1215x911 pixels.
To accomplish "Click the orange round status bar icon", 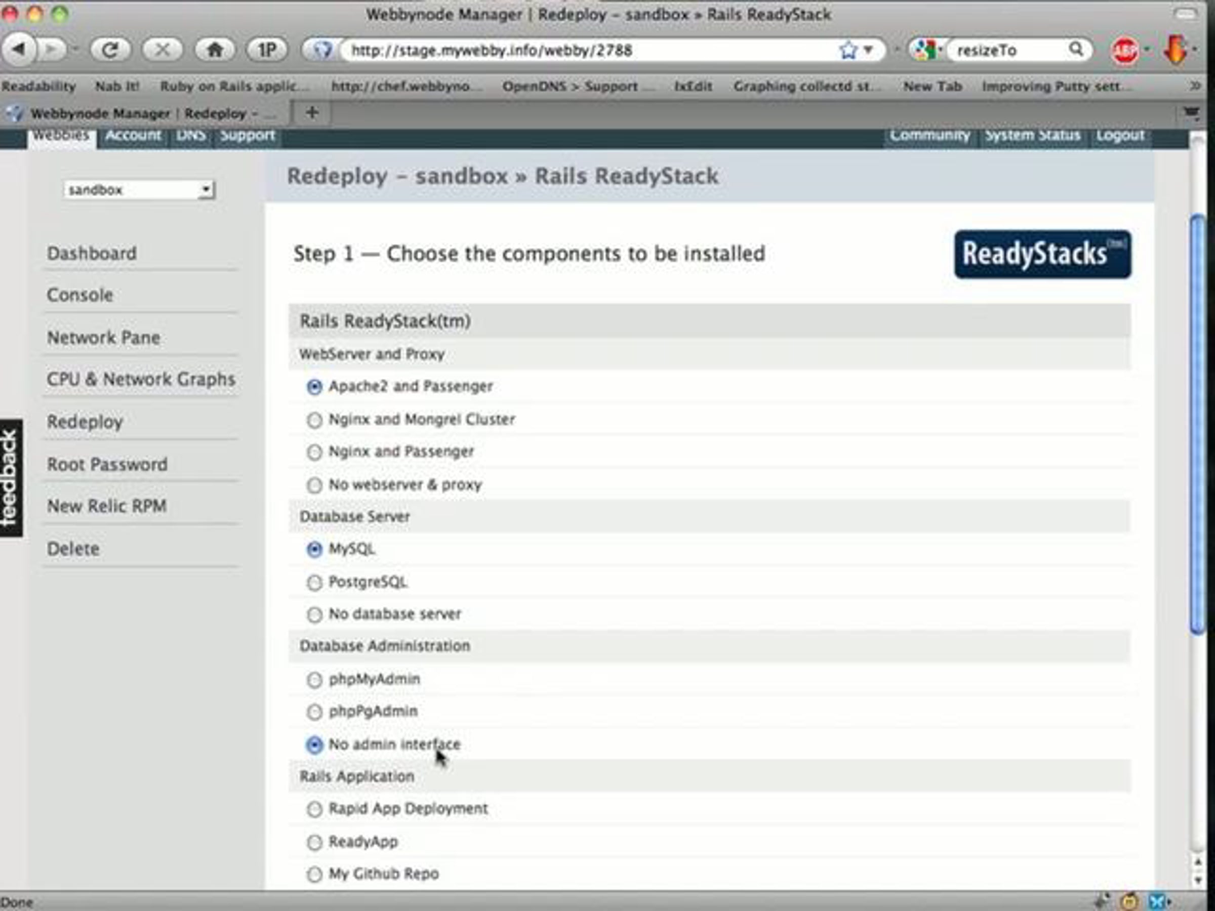I will (x=1129, y=901).
